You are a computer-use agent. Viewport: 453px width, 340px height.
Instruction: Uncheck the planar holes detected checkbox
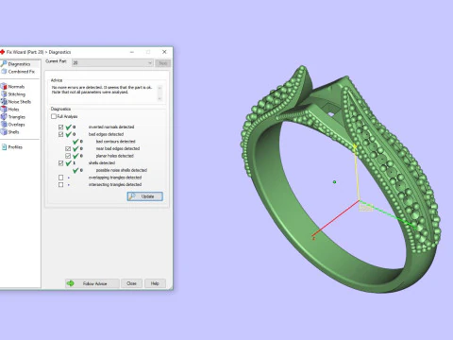pos(68,156)
